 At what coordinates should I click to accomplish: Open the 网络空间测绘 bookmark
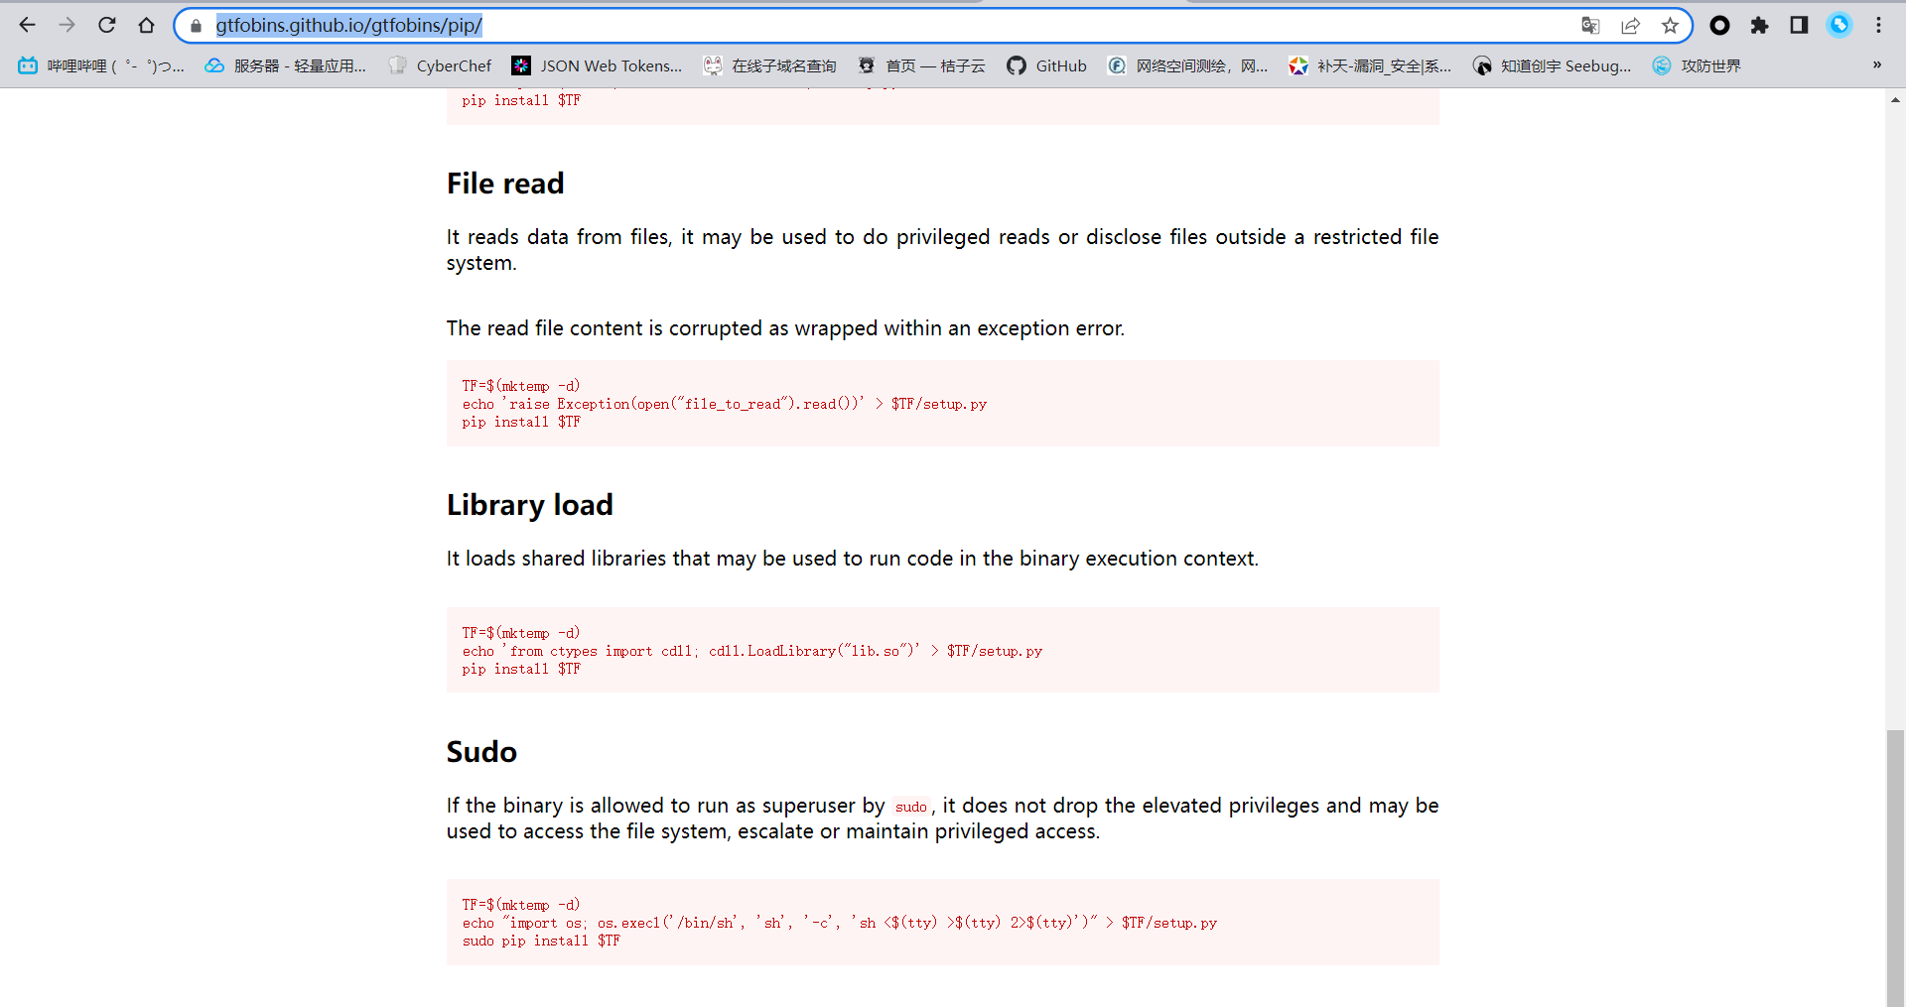pos(1187,65)
